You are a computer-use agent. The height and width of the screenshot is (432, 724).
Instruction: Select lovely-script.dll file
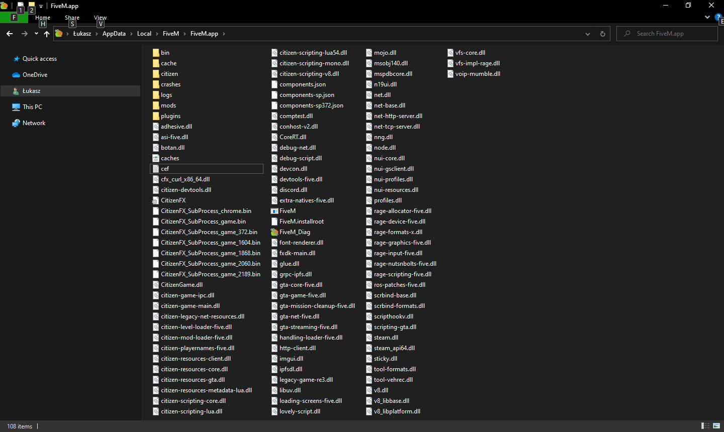296,411
